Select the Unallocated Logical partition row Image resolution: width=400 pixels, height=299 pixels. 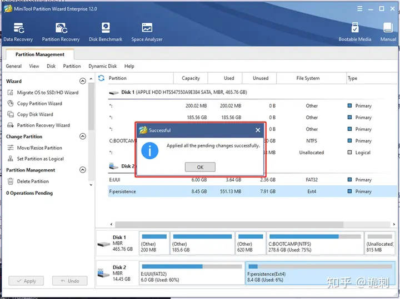332,153
